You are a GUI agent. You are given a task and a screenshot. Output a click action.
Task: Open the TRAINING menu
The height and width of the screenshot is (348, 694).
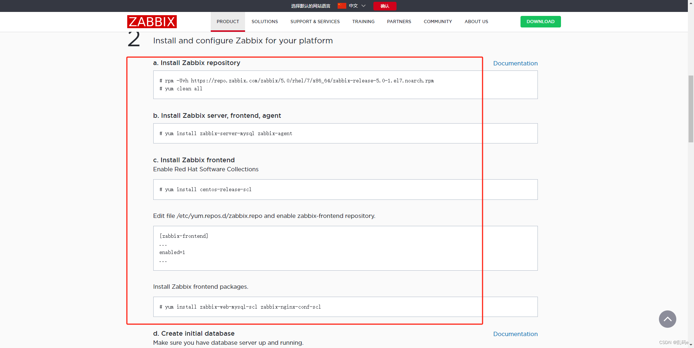click(x=363, y=22)
